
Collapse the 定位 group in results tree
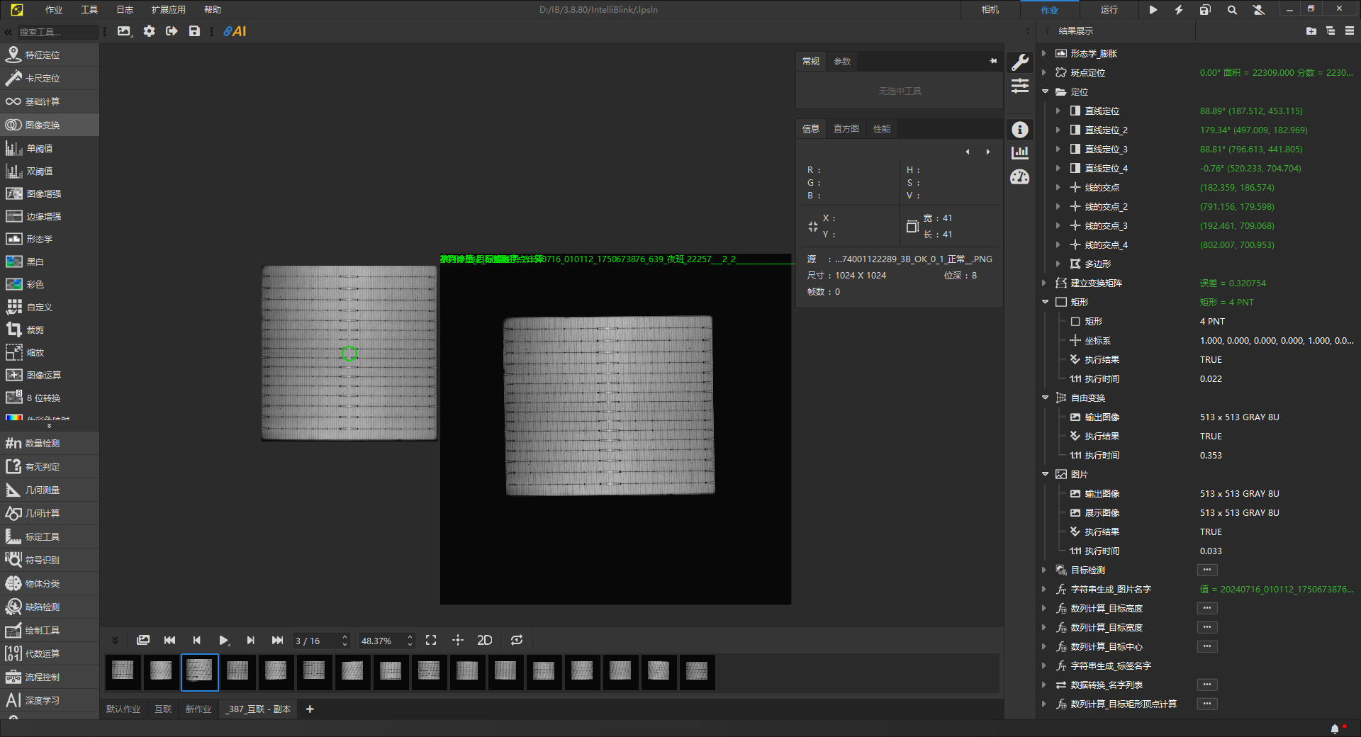(x=1045, y=92)
